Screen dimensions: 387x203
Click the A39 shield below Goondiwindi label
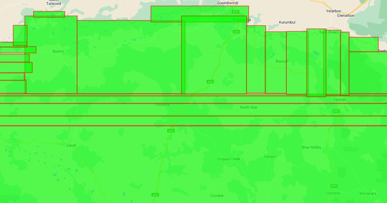tap(236, 12)
